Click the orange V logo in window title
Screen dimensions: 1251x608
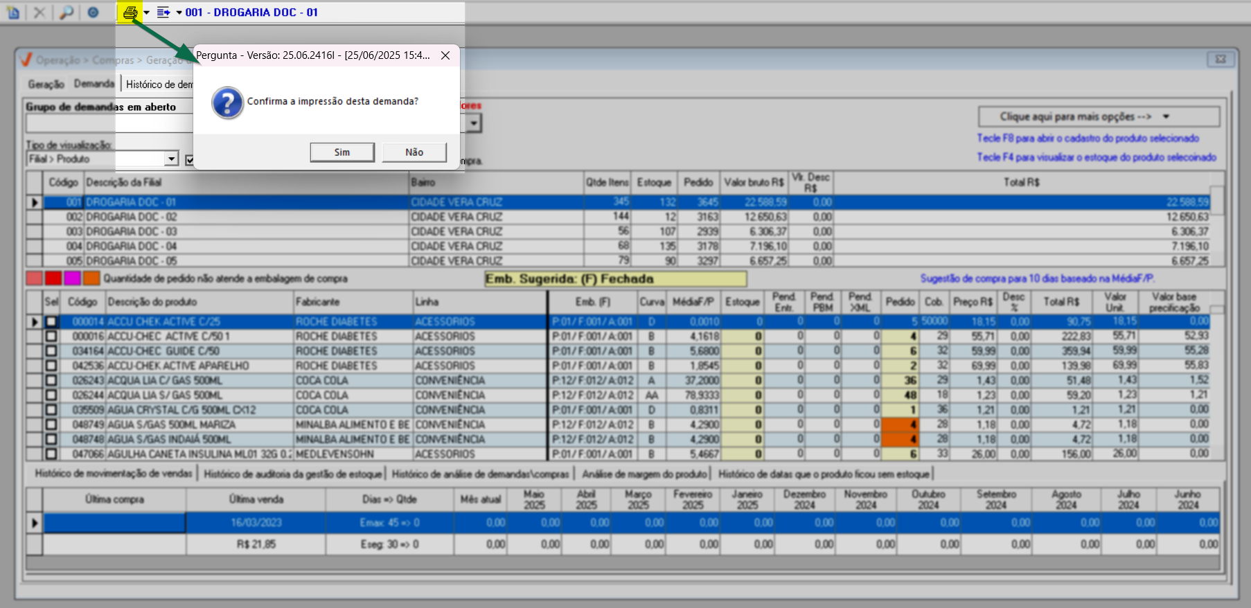26,60
